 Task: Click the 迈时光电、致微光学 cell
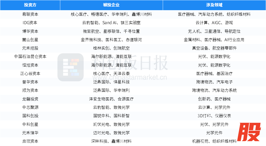111,133
